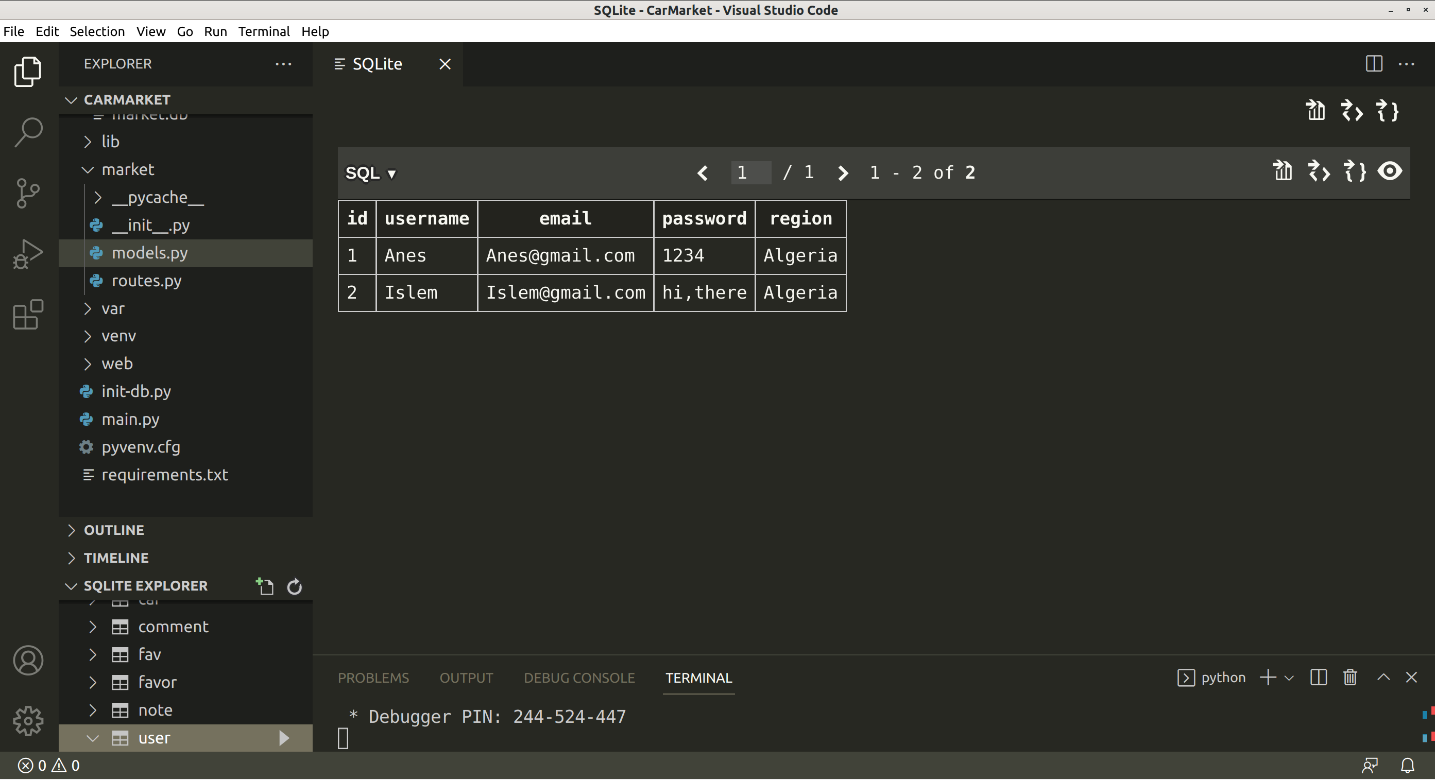1435x780 pixels.
Task: Refresh the SQLite Explorer databases
Action: point(294,586)
